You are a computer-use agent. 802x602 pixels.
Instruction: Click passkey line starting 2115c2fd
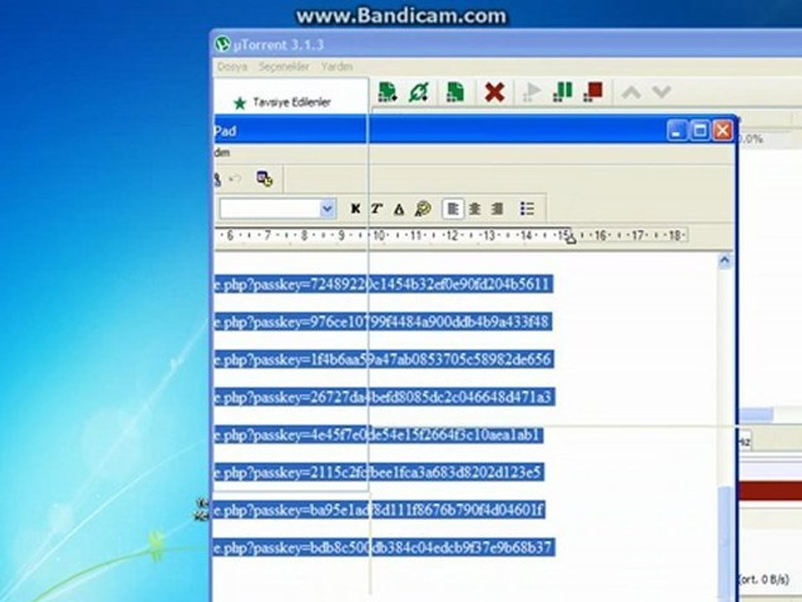[379, 472]
